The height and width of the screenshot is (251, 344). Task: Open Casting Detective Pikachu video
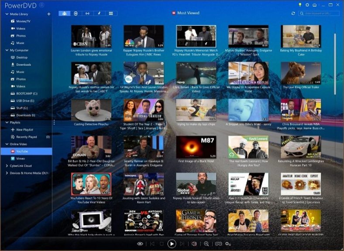pos(91,110)
